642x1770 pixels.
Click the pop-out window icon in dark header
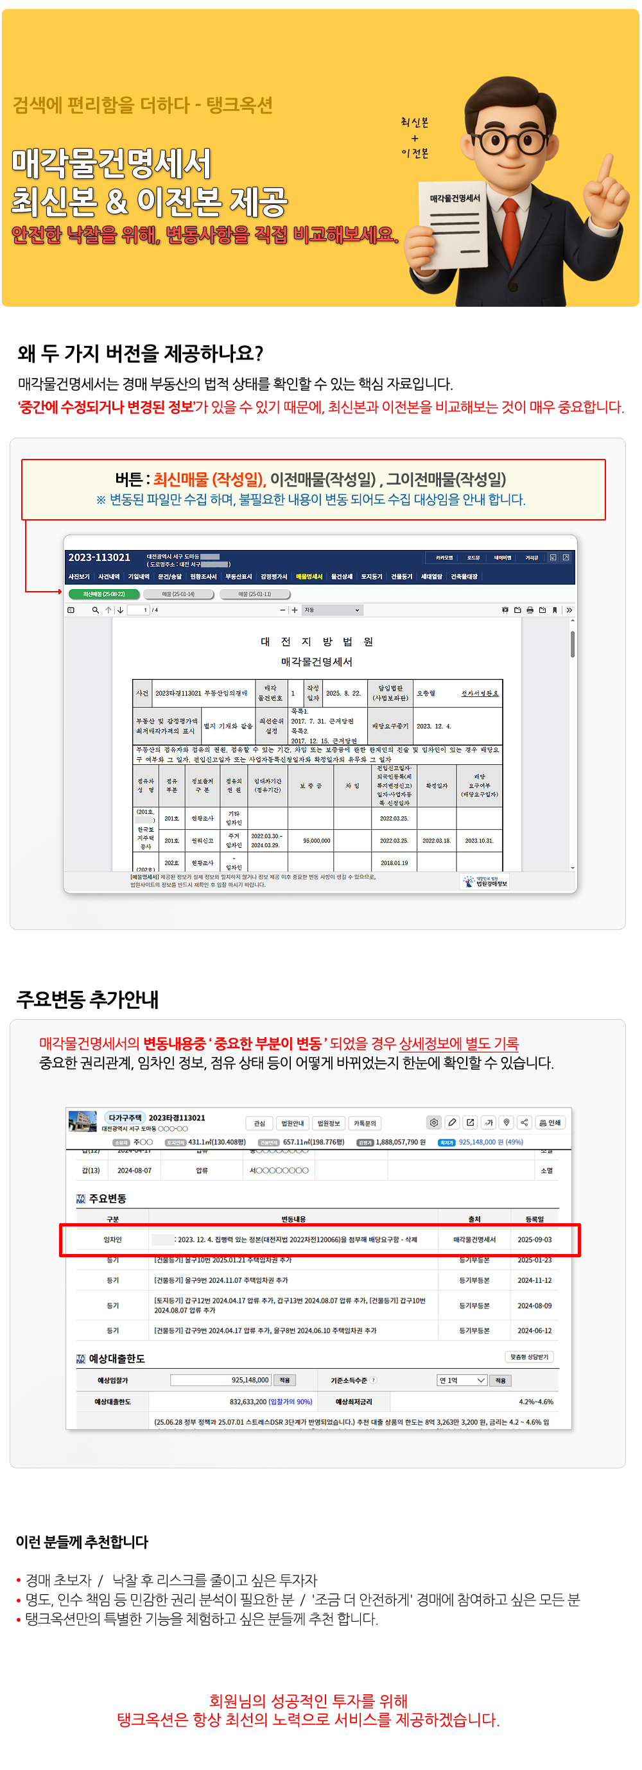tap(566, 558)
